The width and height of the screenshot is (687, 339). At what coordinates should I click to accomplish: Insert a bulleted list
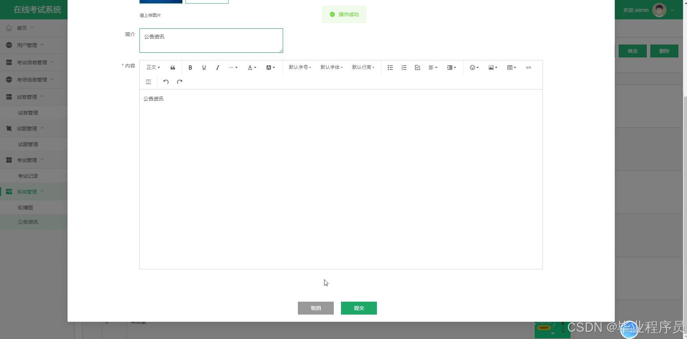tap(390, 68)
